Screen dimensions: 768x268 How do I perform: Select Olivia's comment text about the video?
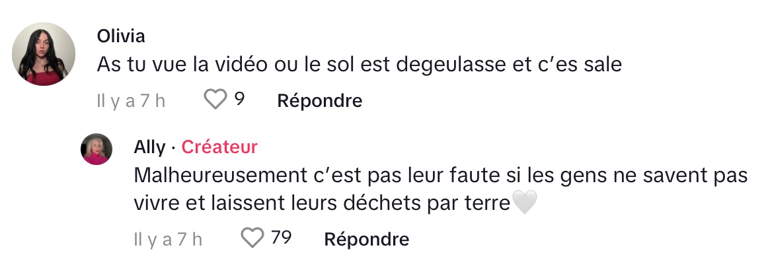[360, 65]
